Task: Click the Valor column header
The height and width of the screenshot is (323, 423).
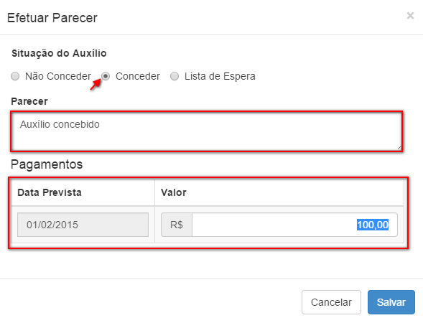Action: click(174, 192)
